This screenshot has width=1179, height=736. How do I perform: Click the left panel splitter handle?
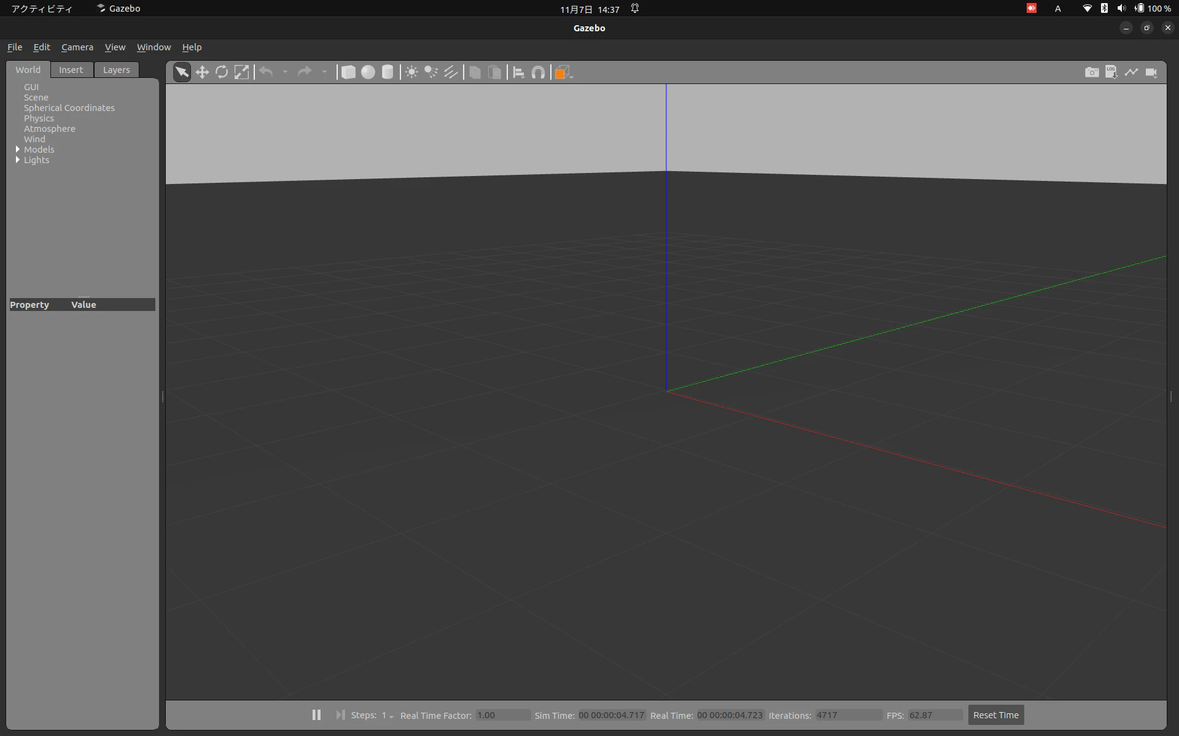[162, 396]
